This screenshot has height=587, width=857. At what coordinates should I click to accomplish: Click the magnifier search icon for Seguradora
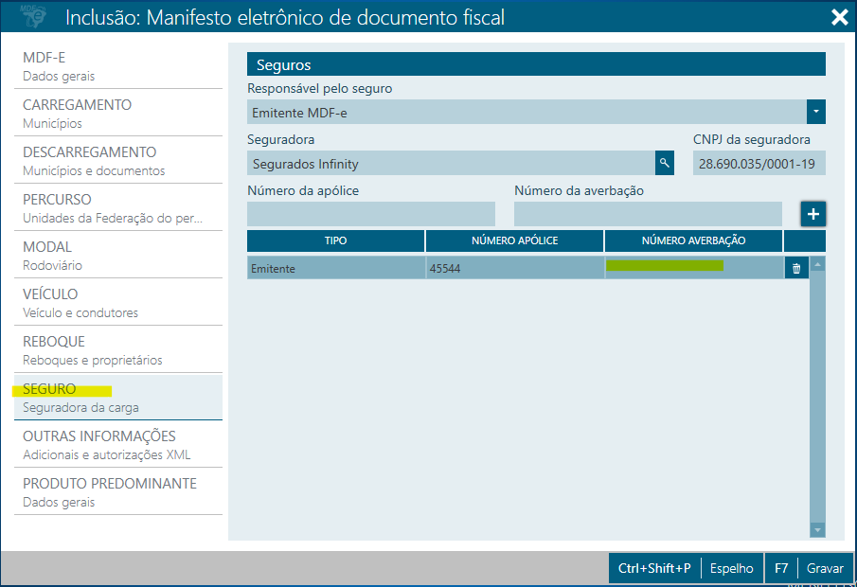click(x=665, y=164)
